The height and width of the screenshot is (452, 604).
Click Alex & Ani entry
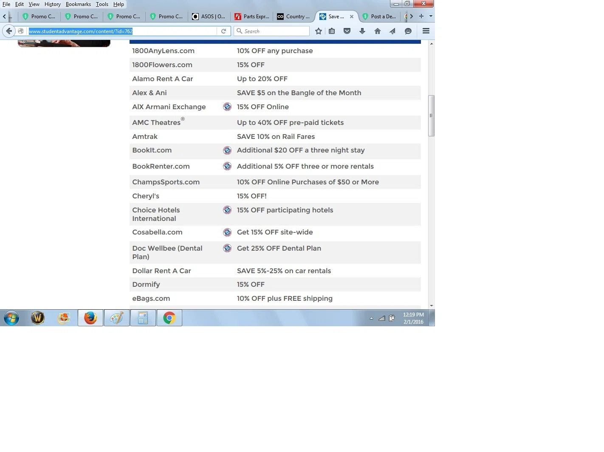click(x=150, y=93)
